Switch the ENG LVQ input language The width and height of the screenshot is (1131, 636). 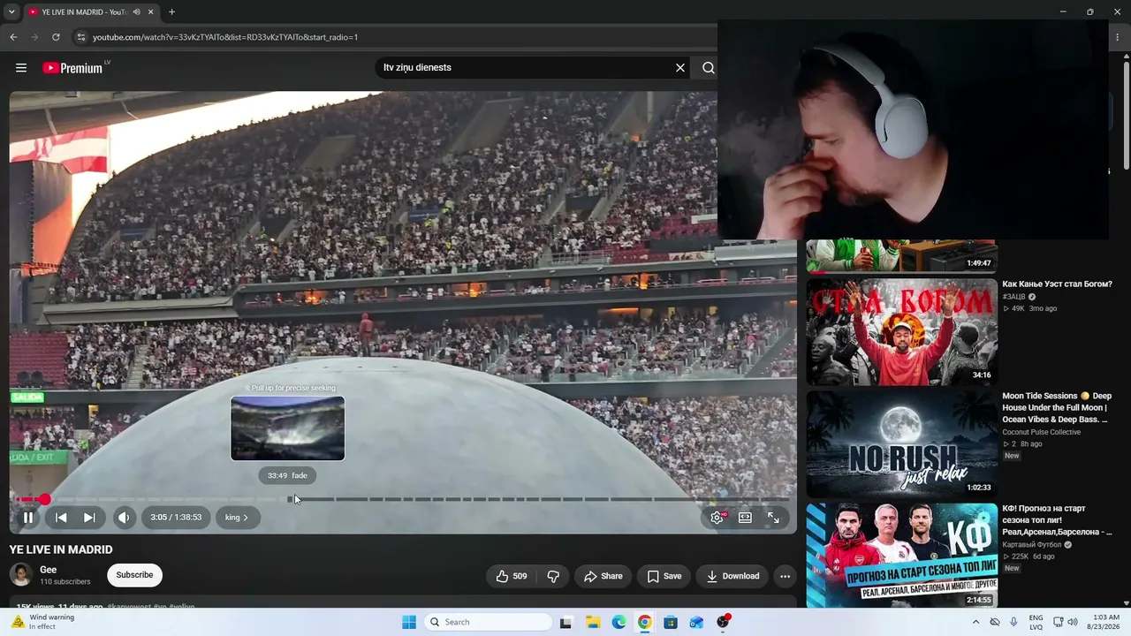1036,622
